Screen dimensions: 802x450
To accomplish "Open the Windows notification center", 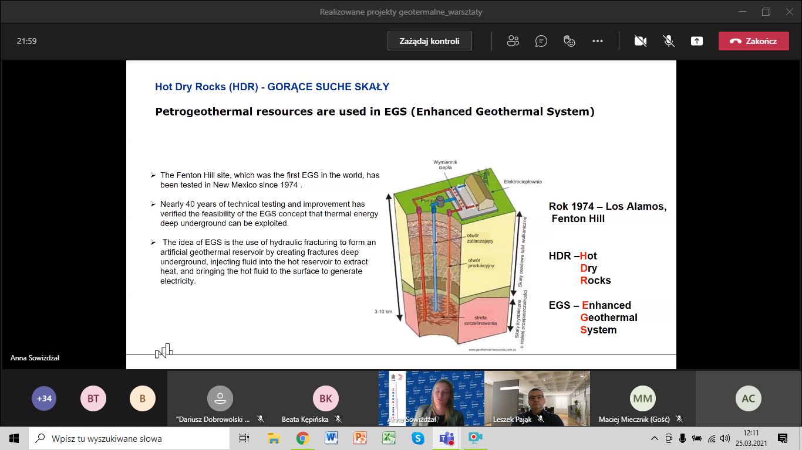I will point(783,438).
